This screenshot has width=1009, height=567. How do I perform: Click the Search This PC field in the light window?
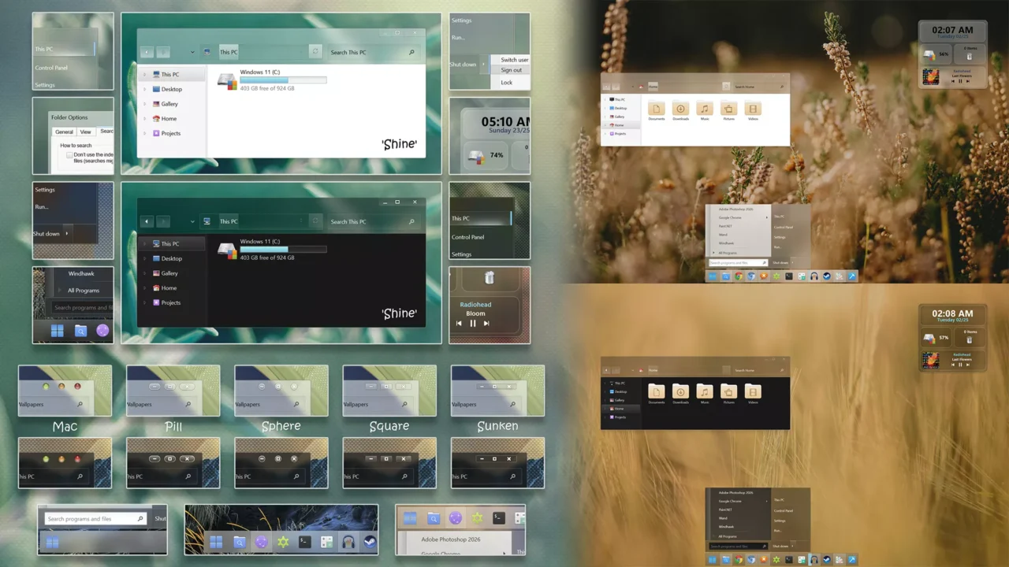pyautogui.click(x=373, y=52)
